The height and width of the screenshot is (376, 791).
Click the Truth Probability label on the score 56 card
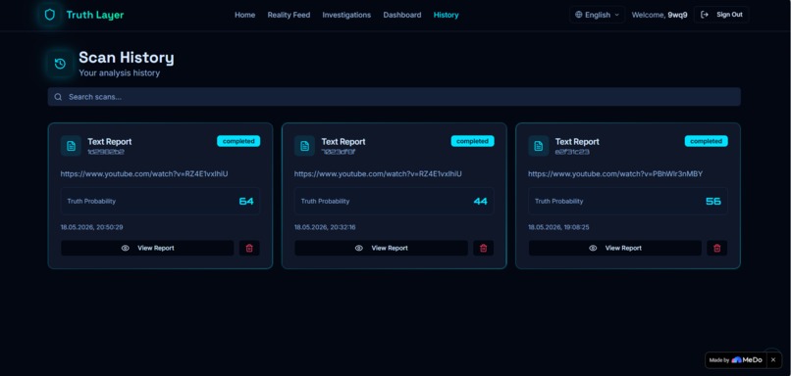[x=559, y=201]
